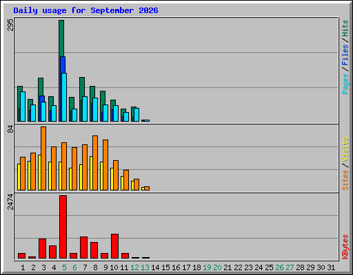The image size is (353, 275).
Task: Click the 'Pages' legend label
Action: pyautogui.click(x=345, y=84)
